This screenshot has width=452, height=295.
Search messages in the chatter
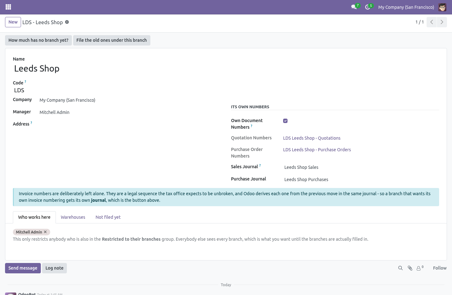400,268
